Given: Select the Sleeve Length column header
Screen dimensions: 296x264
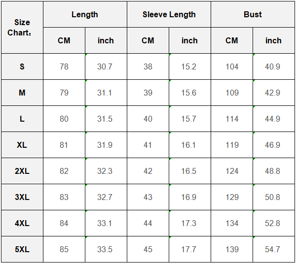Looking at the screenshot, I should coord(169,14).
